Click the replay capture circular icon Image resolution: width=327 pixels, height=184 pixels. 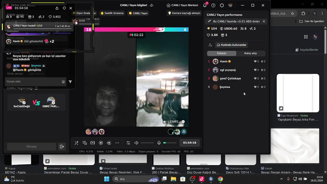(x=109, y=143)
